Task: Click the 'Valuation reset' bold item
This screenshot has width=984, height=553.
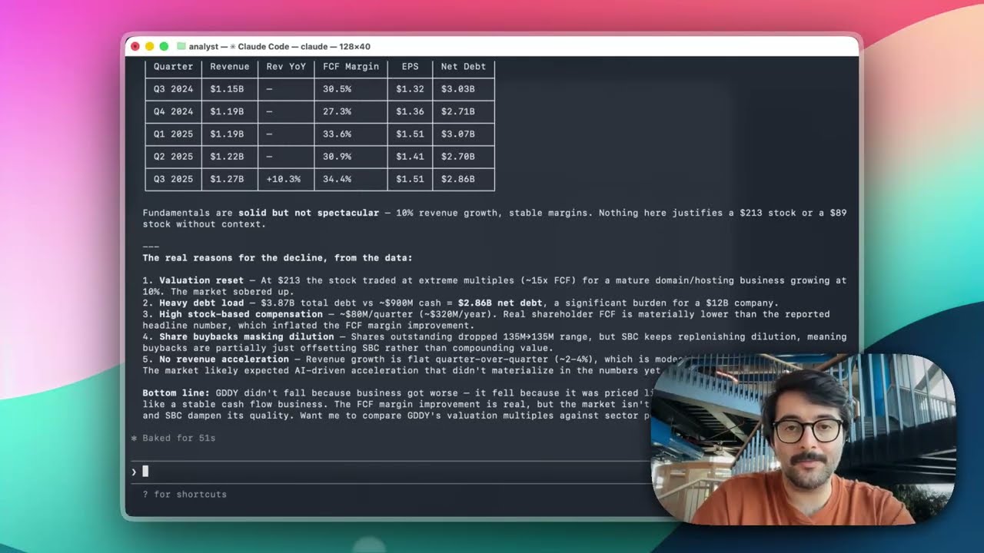Action: pyautogui.click(x=201, y=280)
